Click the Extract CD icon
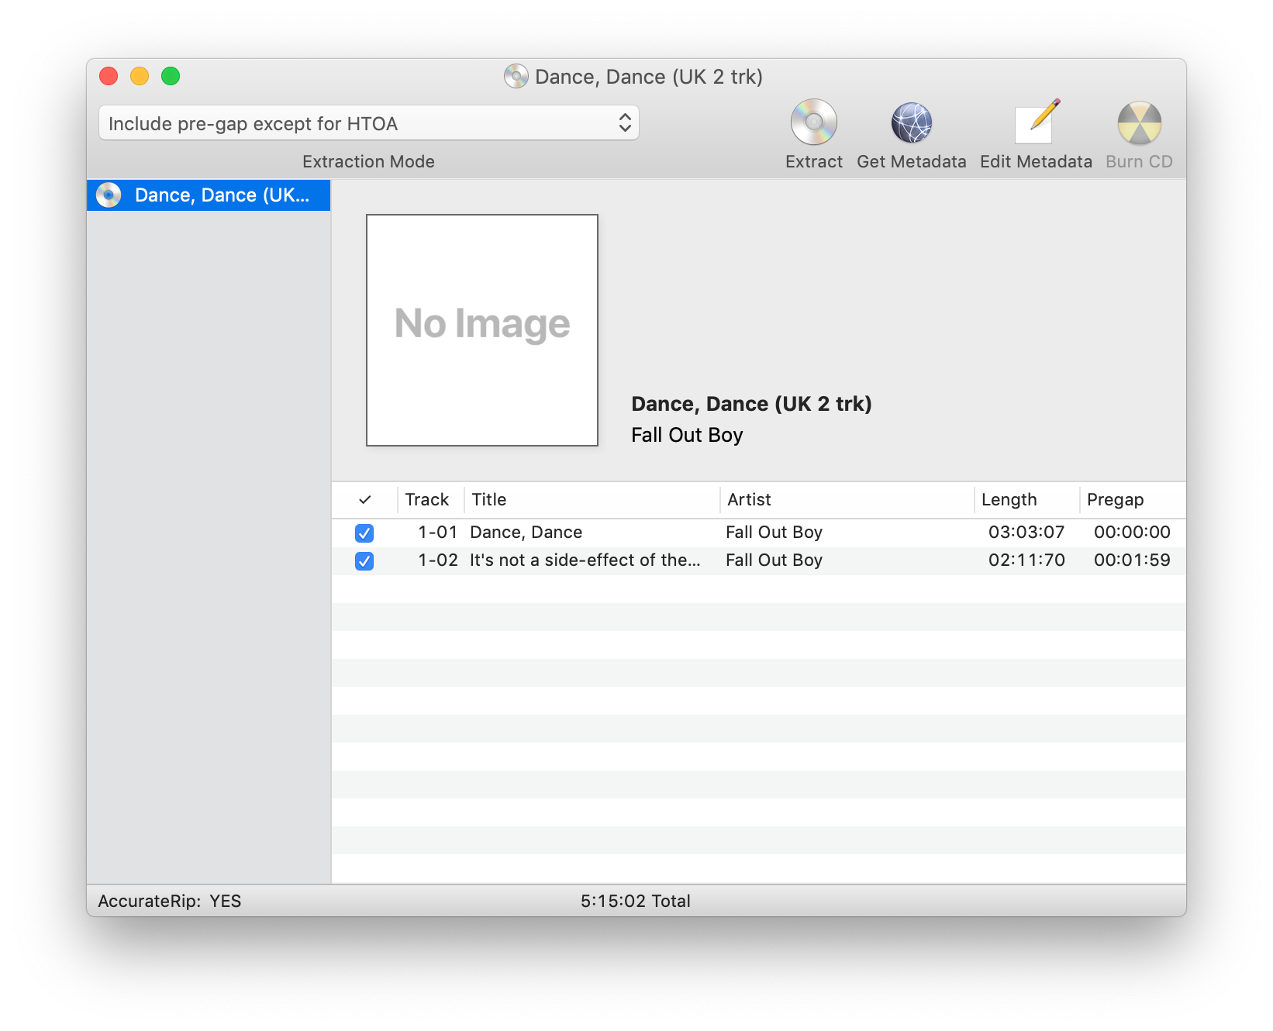1273x1031 pixels. 813,122
